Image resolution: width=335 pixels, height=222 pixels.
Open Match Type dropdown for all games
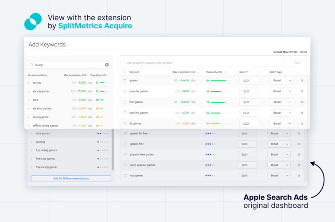pyautogui.click(x=281, y=123)
